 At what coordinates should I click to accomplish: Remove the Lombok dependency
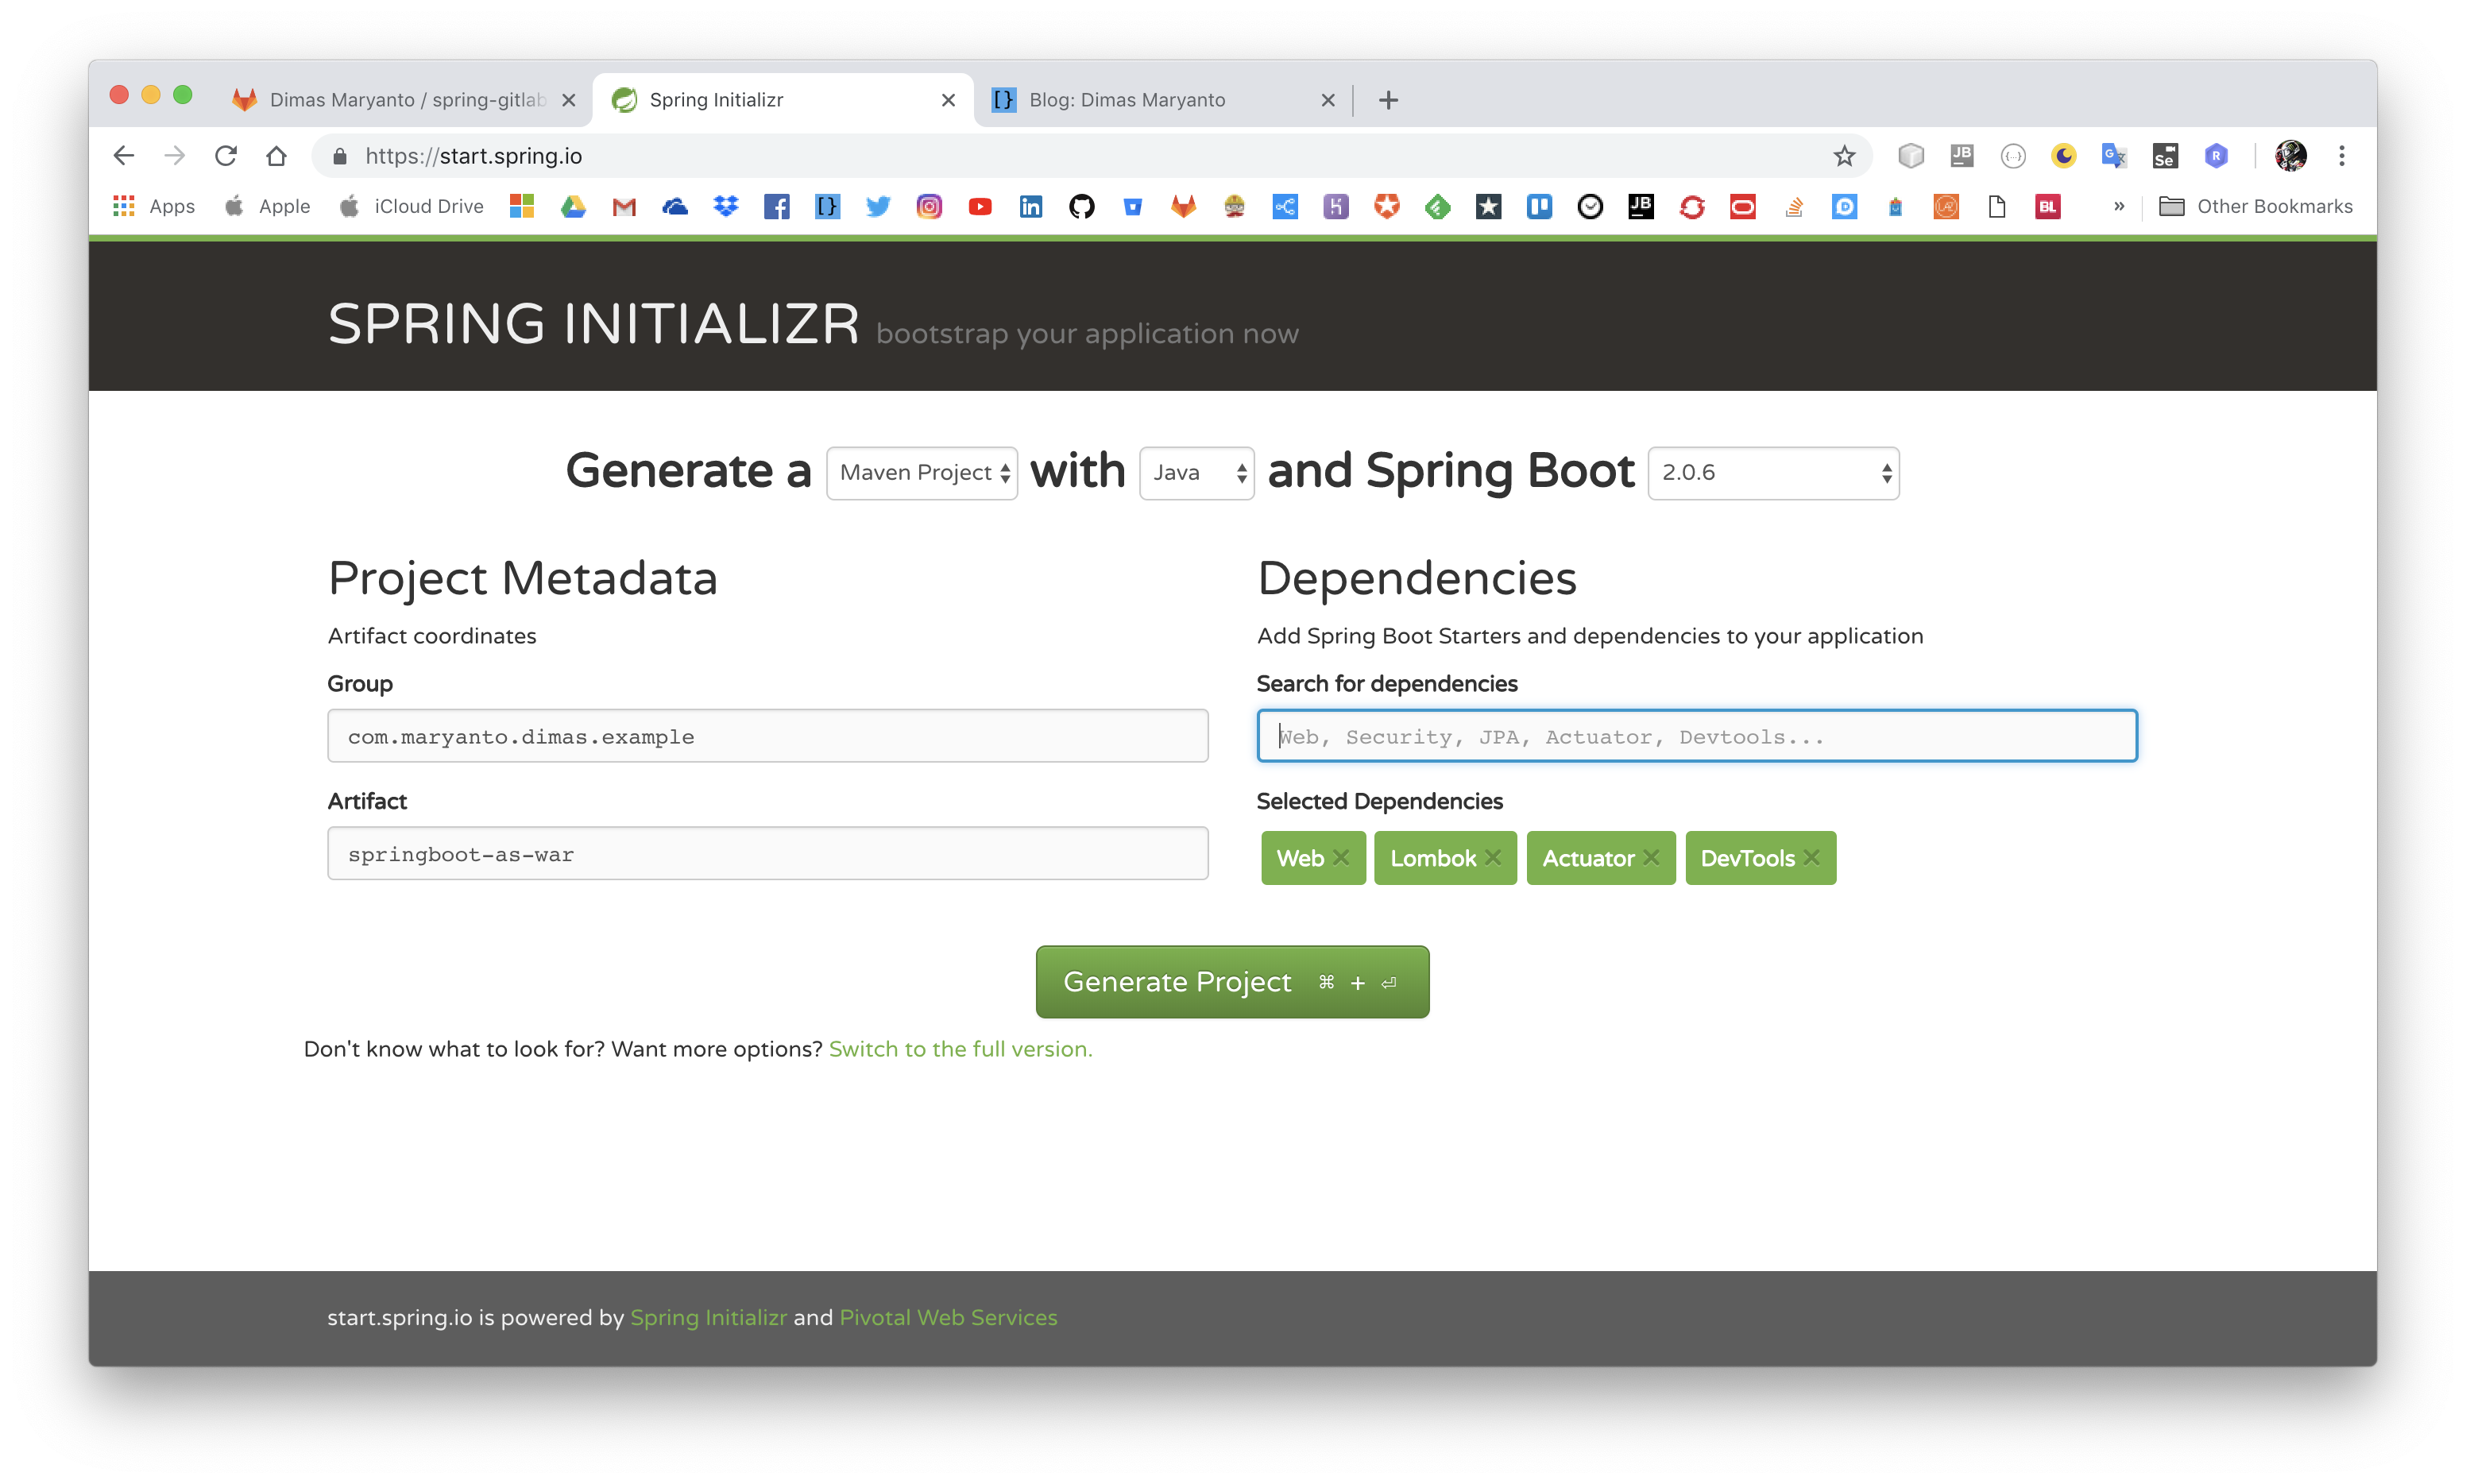(1493, 858)
